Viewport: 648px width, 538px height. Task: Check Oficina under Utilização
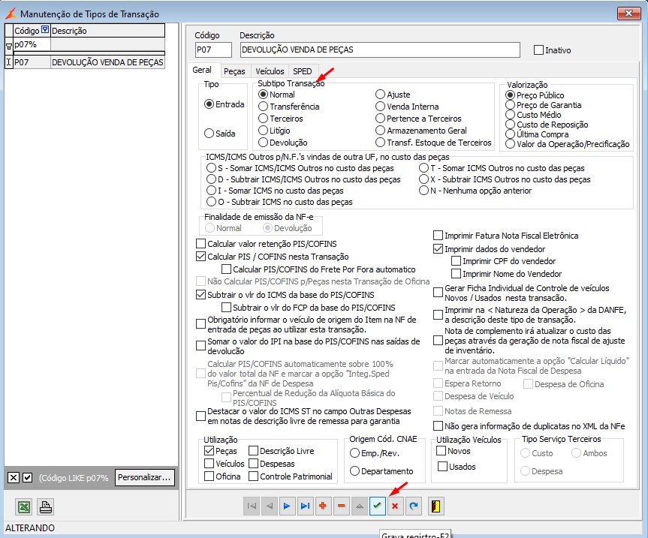click(209, 476)
